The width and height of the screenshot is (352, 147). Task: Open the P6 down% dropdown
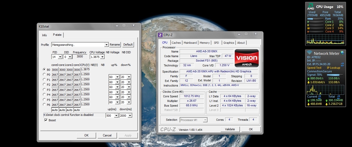click(129, 102)
